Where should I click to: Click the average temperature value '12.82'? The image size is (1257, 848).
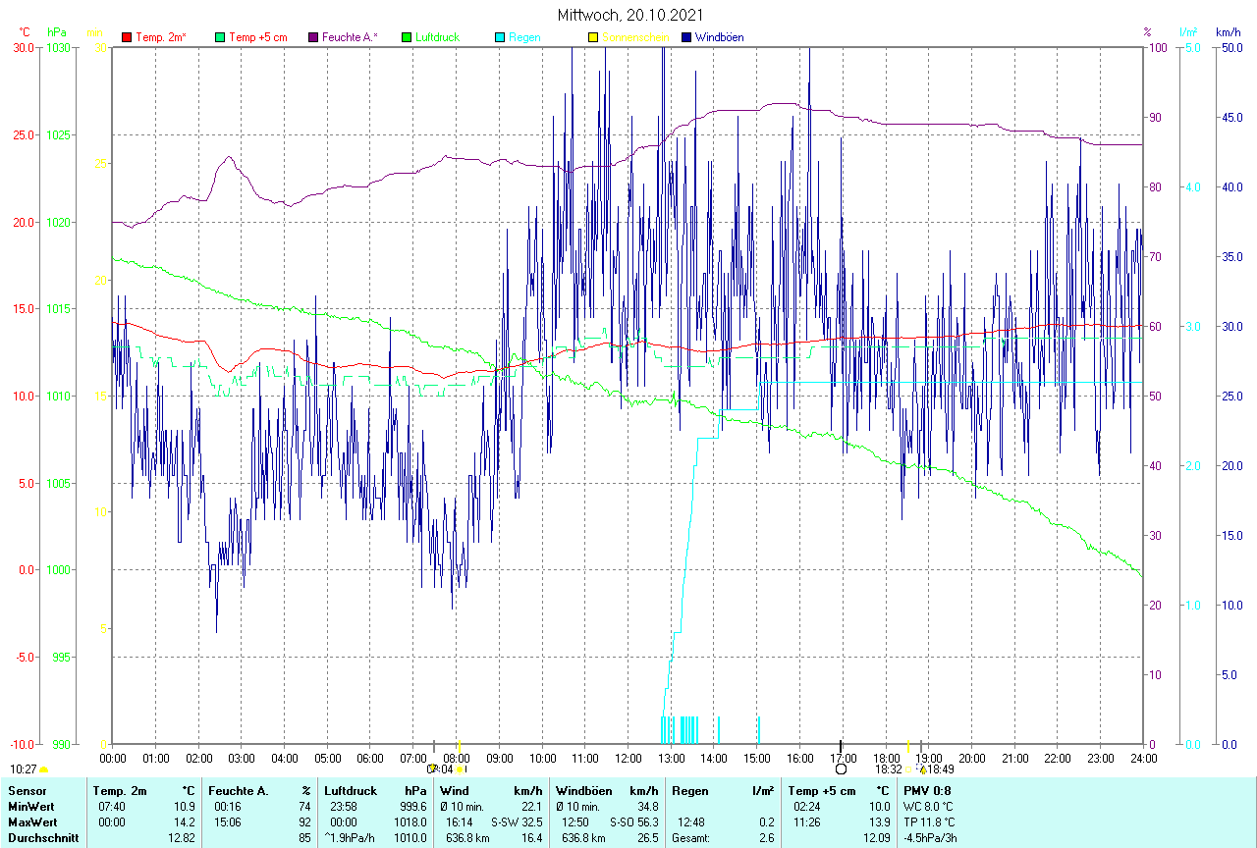181,838
